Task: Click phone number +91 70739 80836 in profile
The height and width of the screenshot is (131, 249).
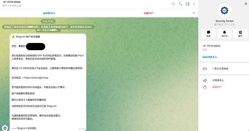Action: point(211,46)
